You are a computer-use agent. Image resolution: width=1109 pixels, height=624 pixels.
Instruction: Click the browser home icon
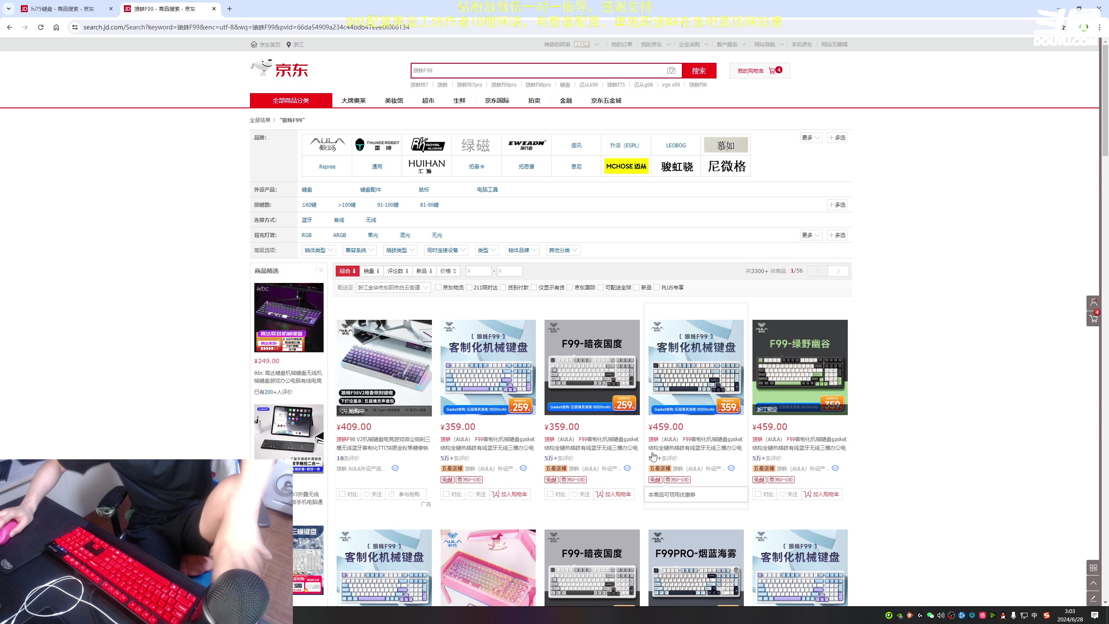coord(56,27)
